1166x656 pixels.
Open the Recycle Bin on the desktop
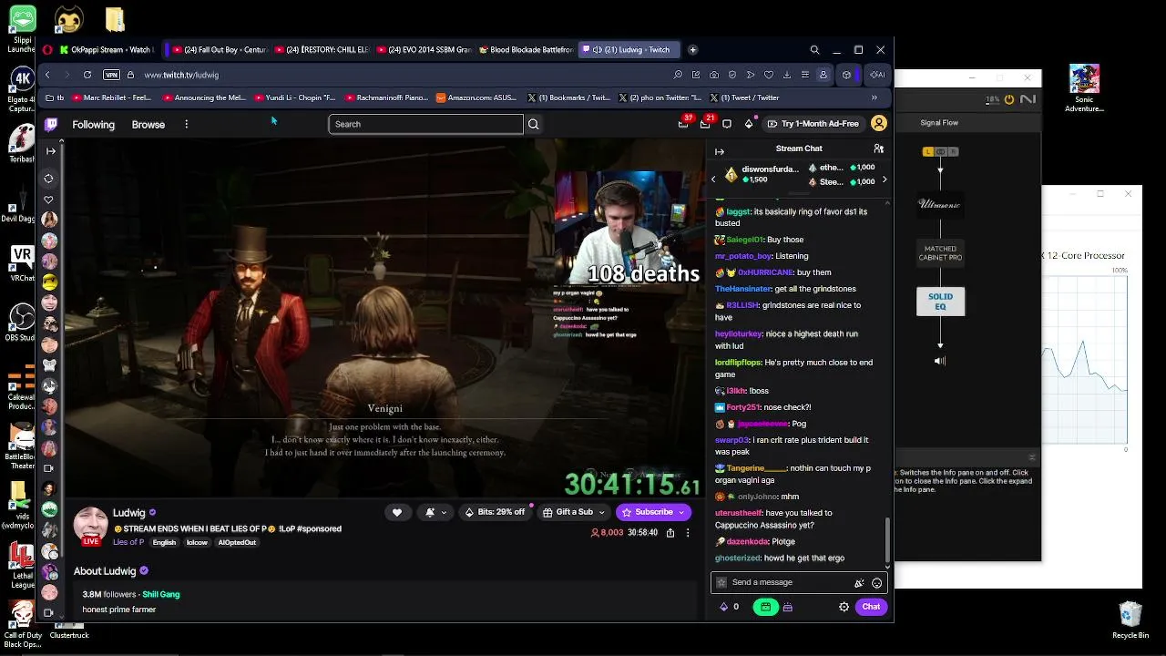point(1130,620)
